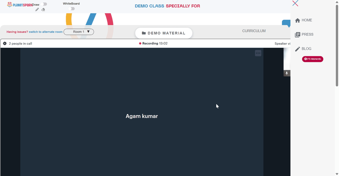The width and height of the screenshot is (339, 176).
Task: Click the Blog pencil icon
Action: point(298,49)
